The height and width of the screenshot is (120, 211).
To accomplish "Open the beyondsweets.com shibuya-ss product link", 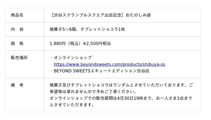I will [109, 64].
